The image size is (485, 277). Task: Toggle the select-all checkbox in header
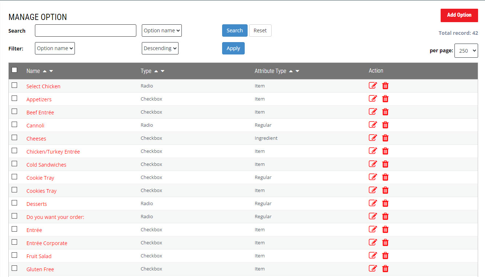pos(15,70)
